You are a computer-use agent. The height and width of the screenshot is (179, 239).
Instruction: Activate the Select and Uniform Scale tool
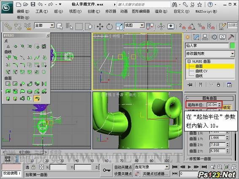coord(119,27)
